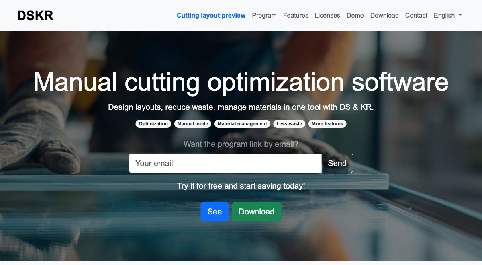Click the Material management badge
Screen dimensions: 482x265
[x=242, y=124]
